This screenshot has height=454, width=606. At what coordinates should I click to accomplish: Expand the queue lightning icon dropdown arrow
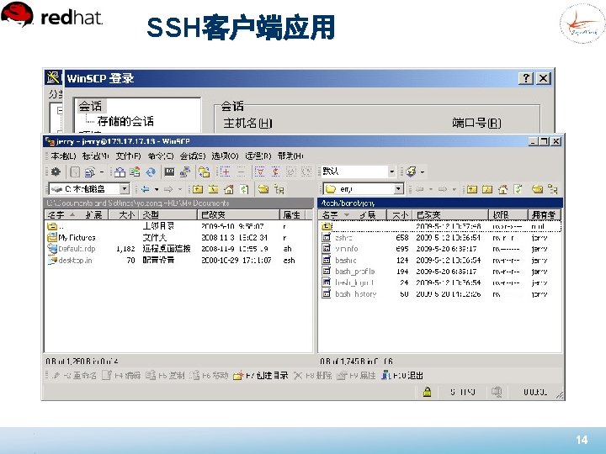point(423,172)
